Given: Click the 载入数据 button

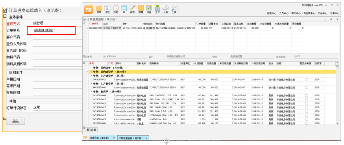Looking at the screenshot, I should tap(91, 130).
